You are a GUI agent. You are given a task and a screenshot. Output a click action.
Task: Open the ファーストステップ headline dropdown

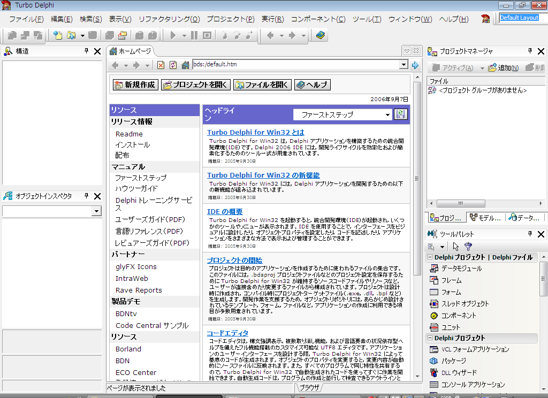click(387, 114)
